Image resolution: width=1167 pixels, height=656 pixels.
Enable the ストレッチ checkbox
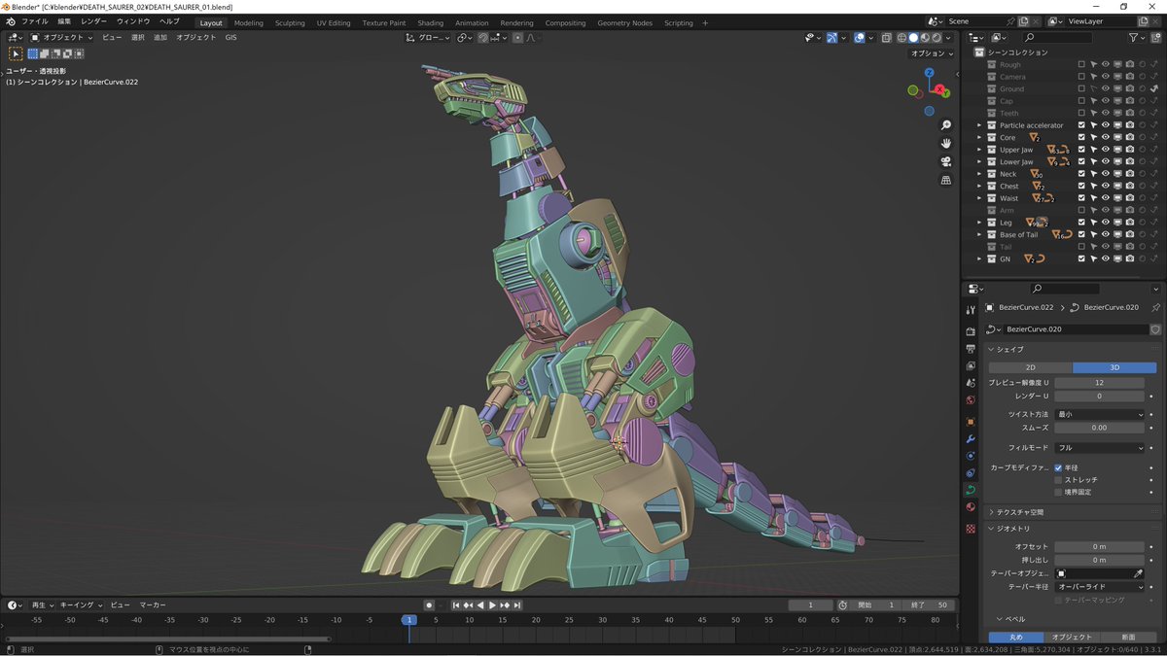click(1058, 480)
